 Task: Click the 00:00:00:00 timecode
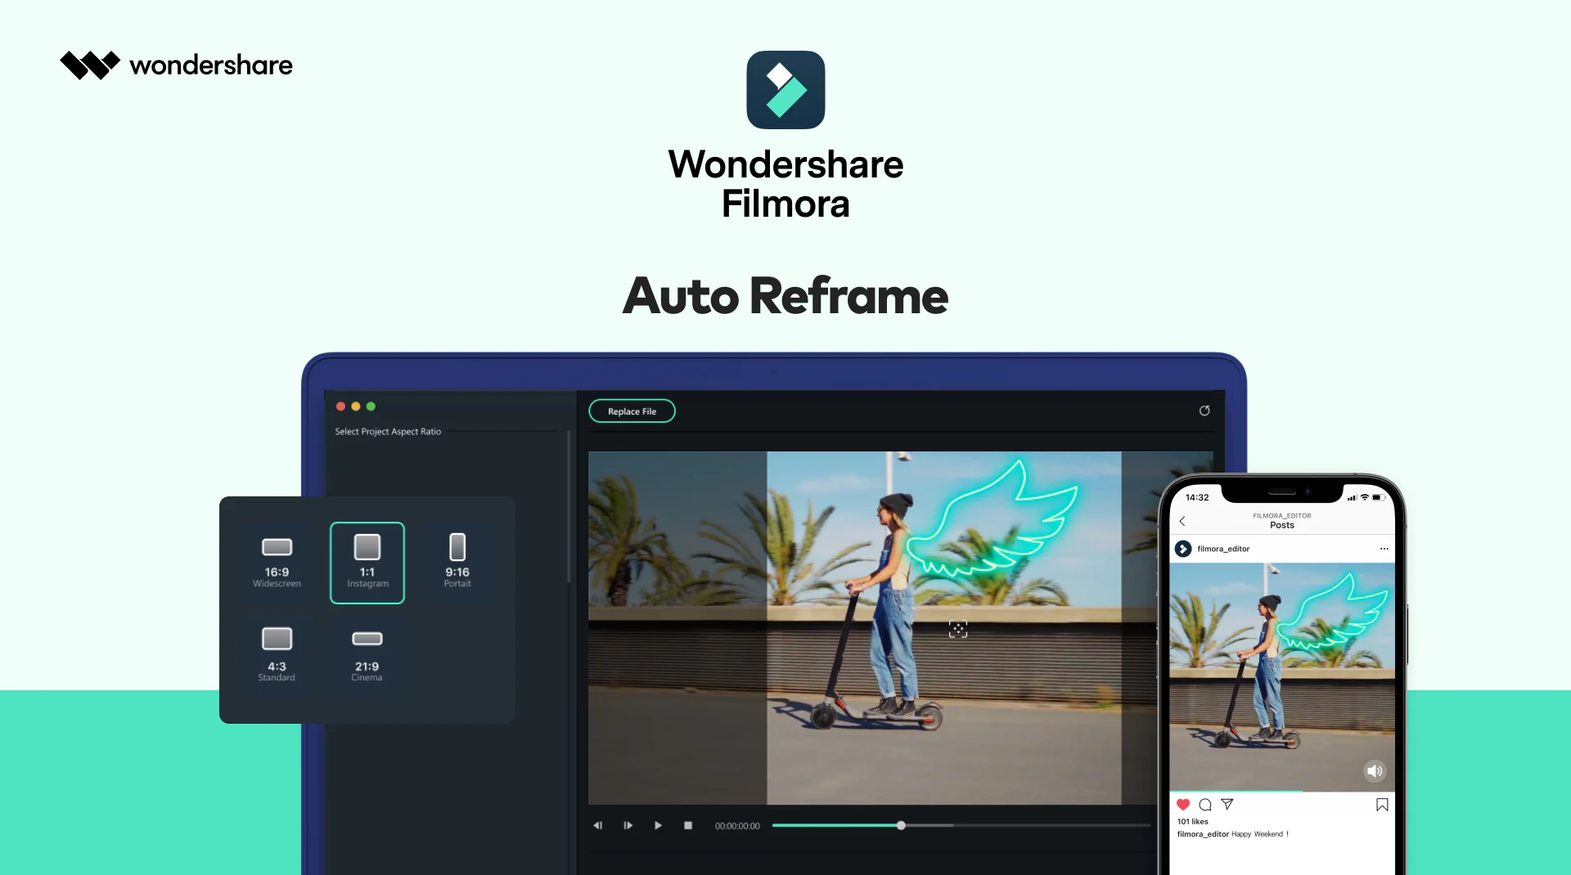pos(737,826)
